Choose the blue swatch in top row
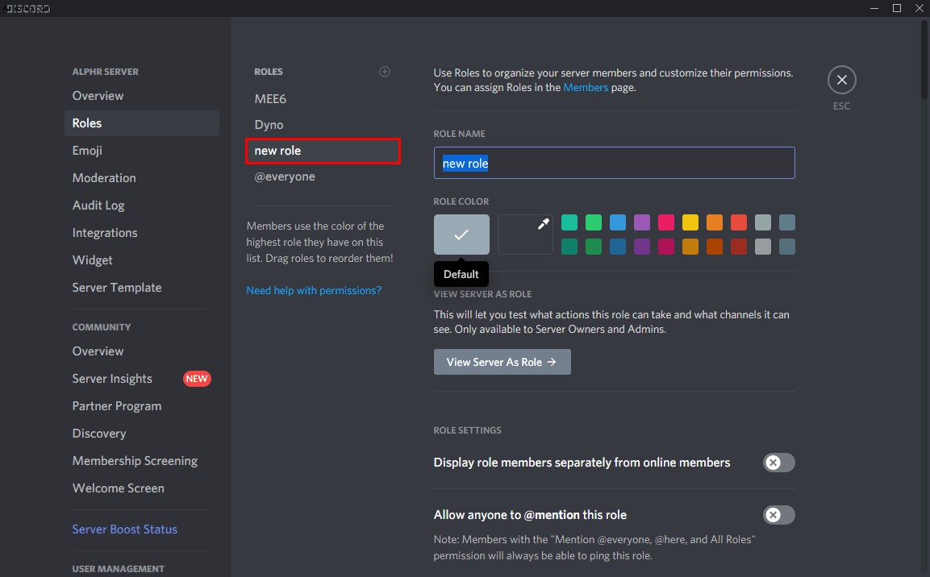This screenshot has width=930, height=577. pos(617,222)
